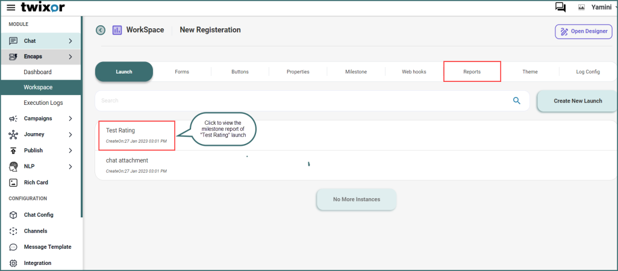Open the hamburger menu icon
Viewport: 618px width, 271px height.
click(11, 8)
